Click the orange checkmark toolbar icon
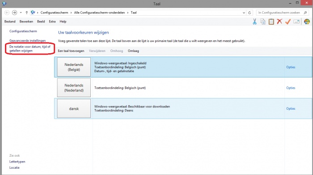Image resolution: width=313 pixels, height=175 pixels. (288, 21)
